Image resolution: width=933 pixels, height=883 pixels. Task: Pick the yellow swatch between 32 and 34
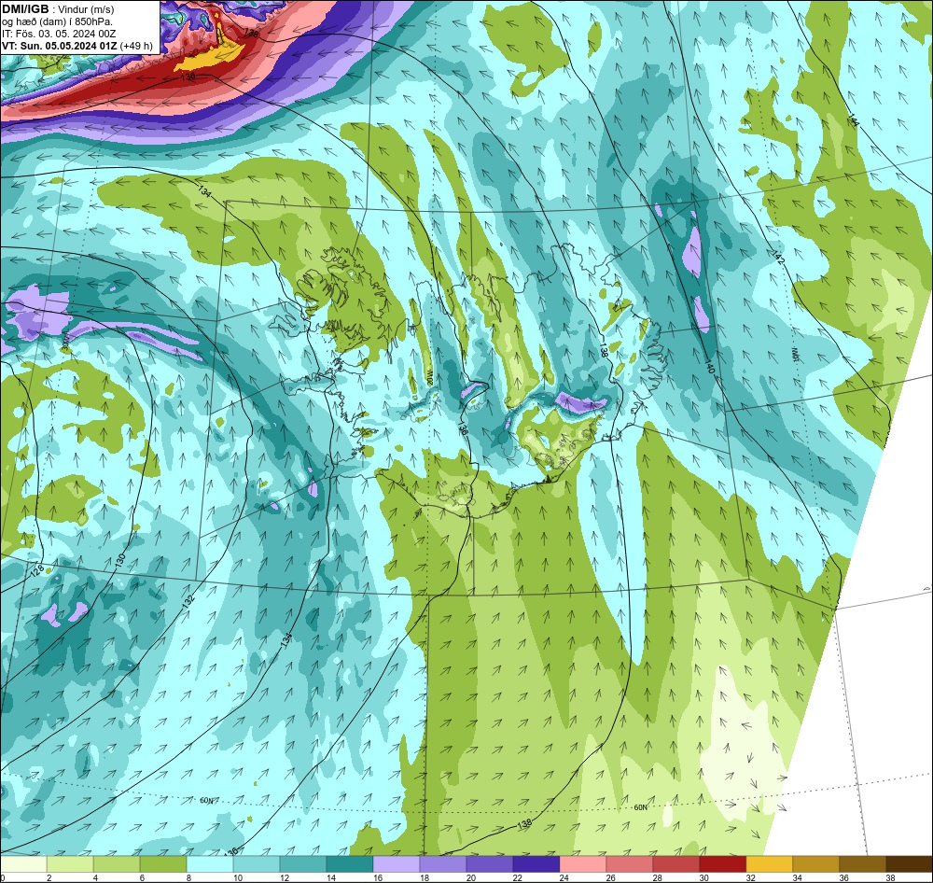pyautogui.click(x=770, y=864)
